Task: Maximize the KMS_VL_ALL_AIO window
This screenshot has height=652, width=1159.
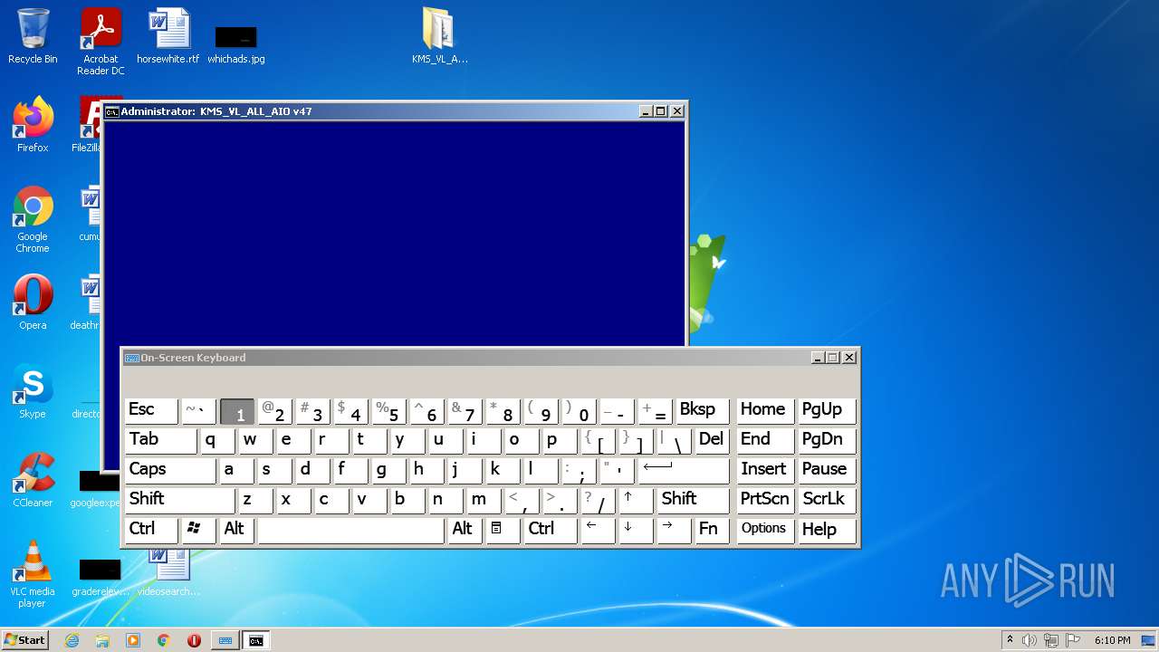Action: click(x=661, y=111)
